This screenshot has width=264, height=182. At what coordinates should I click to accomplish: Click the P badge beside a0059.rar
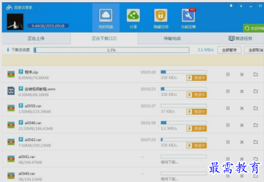(21, 105)
